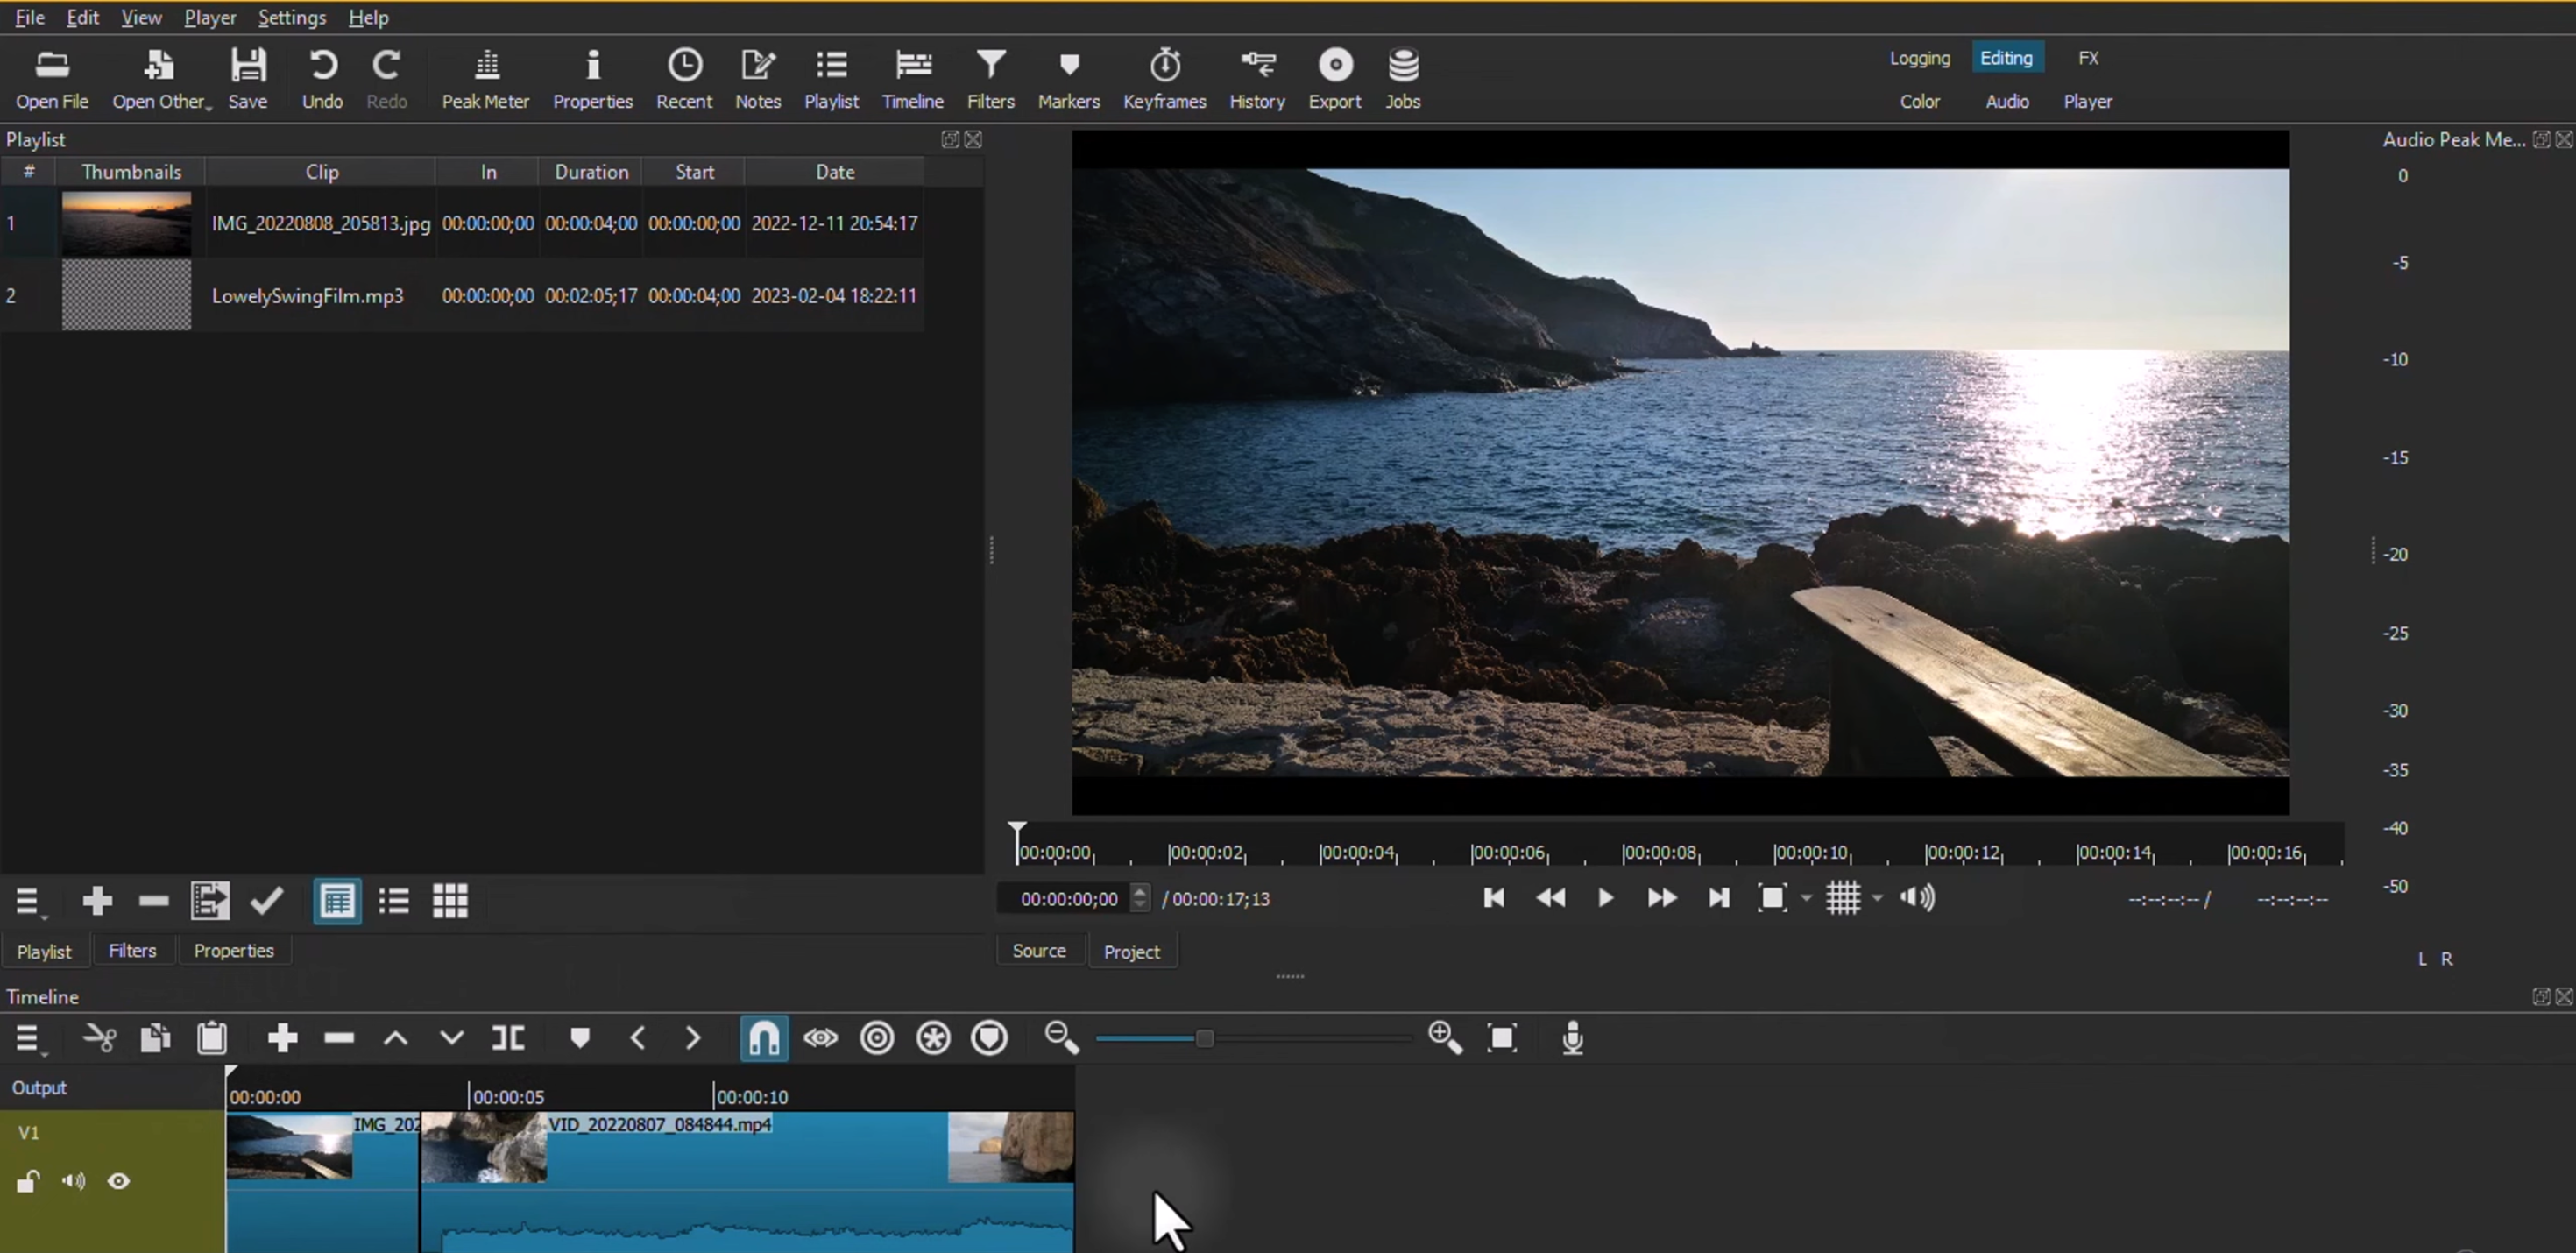
Task: Switch to the Source tab
Action: point(1039,951)
